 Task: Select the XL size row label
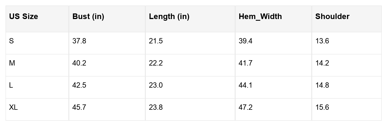13,108
